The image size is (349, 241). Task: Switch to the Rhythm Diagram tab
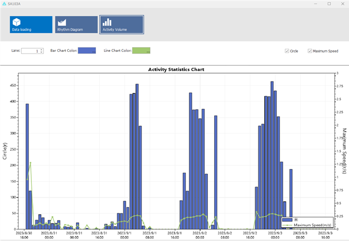[x=76, y=24]
